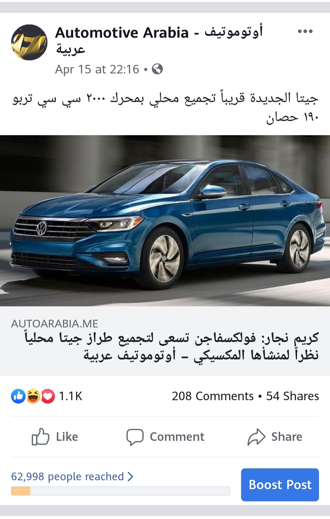330x519 pixels.
Task: Open the 1.1K reactions count
Action: coord(70,396)
